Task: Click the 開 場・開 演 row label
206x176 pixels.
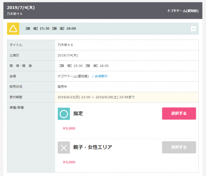Action: point(21,66)
